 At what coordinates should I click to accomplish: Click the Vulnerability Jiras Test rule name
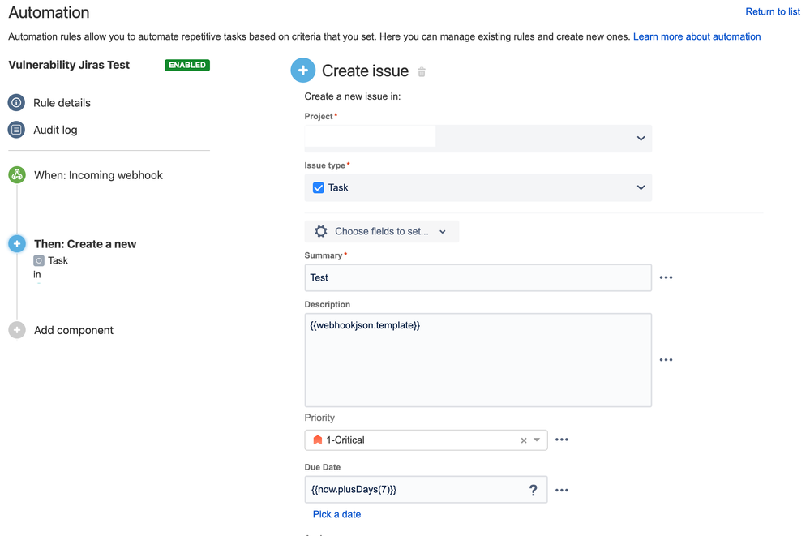[69, 65]
